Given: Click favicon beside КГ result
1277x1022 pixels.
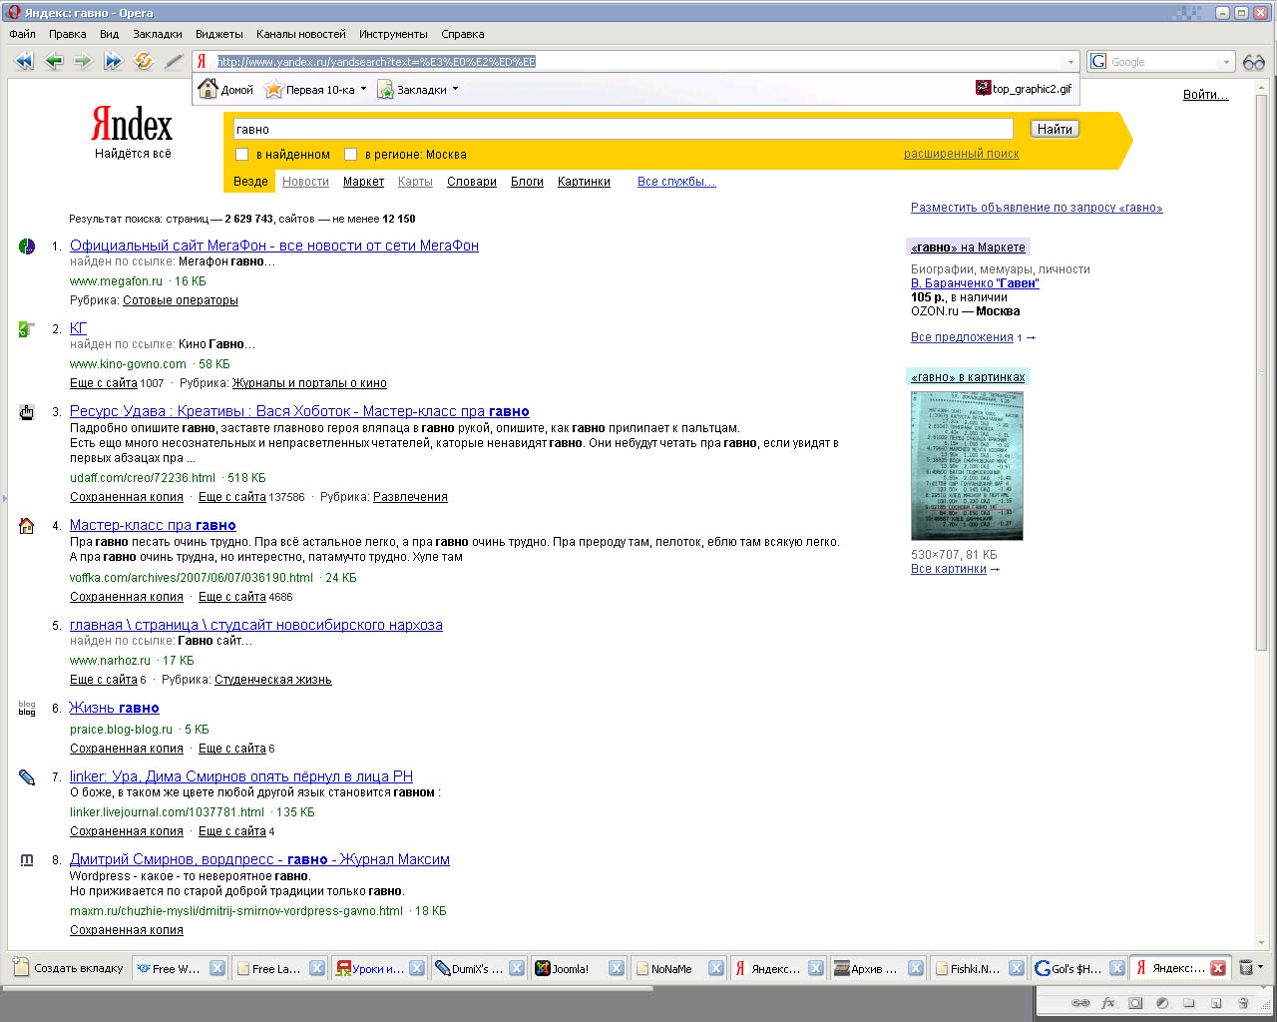Looking at the screenshot, I should point(27,328).
